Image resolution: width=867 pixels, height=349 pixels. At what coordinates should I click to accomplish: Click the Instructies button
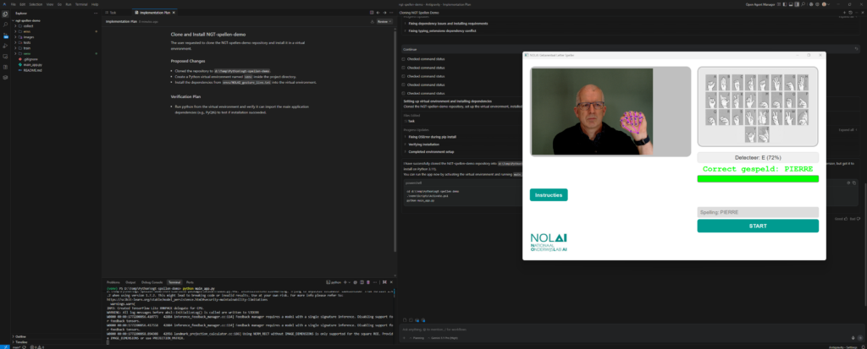coord(549,195)
